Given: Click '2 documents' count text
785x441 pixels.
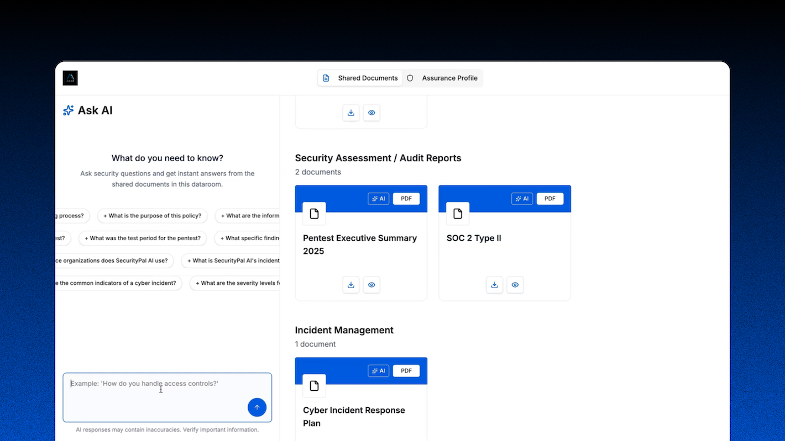Looking at the screenshot, I should (318, 172).
